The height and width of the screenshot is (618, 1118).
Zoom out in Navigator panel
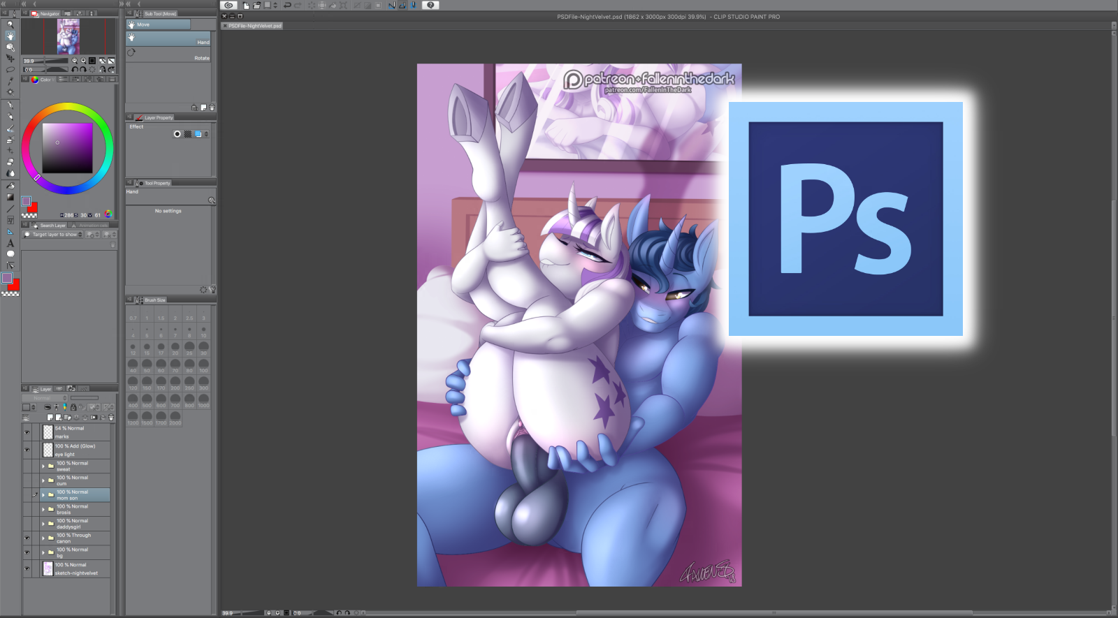click(x=75, y=61)
